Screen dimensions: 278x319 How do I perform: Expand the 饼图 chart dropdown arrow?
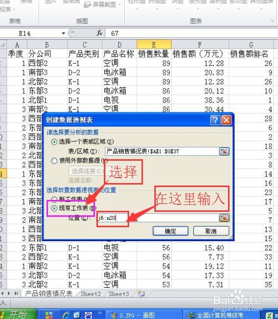[x=178, y=9]
